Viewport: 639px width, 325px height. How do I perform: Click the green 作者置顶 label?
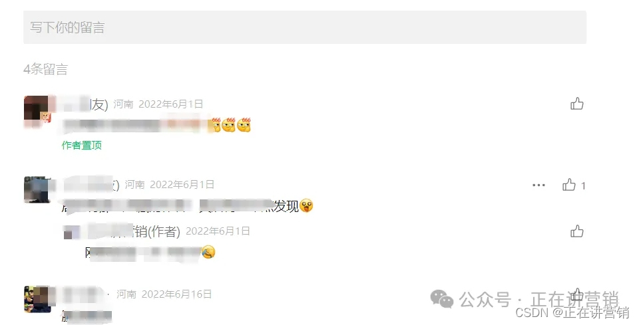point(81,145)
